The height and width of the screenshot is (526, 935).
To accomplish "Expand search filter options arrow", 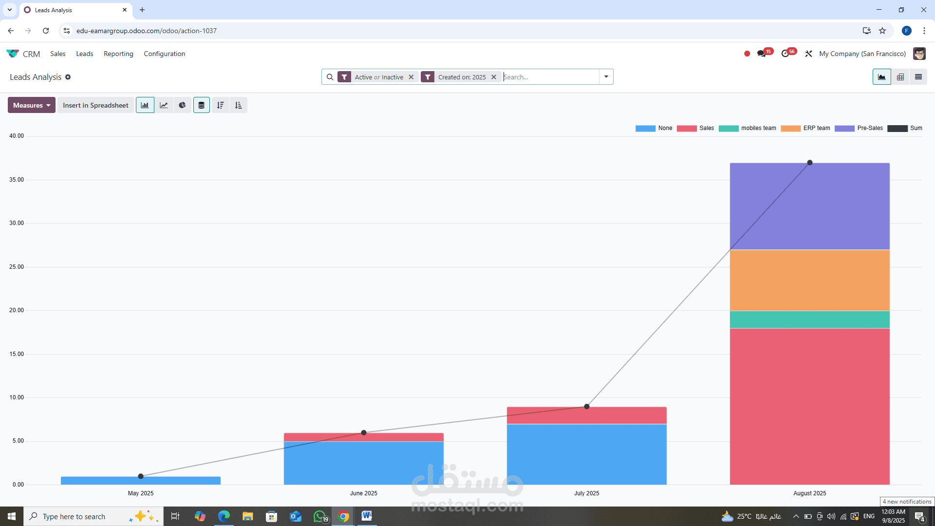I will pos(606,77).
